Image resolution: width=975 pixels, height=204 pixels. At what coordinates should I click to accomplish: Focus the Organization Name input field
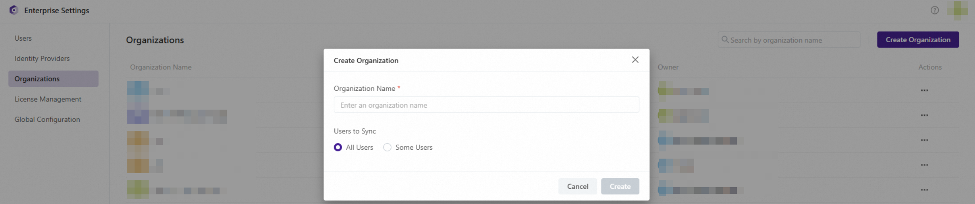point(486,105)
